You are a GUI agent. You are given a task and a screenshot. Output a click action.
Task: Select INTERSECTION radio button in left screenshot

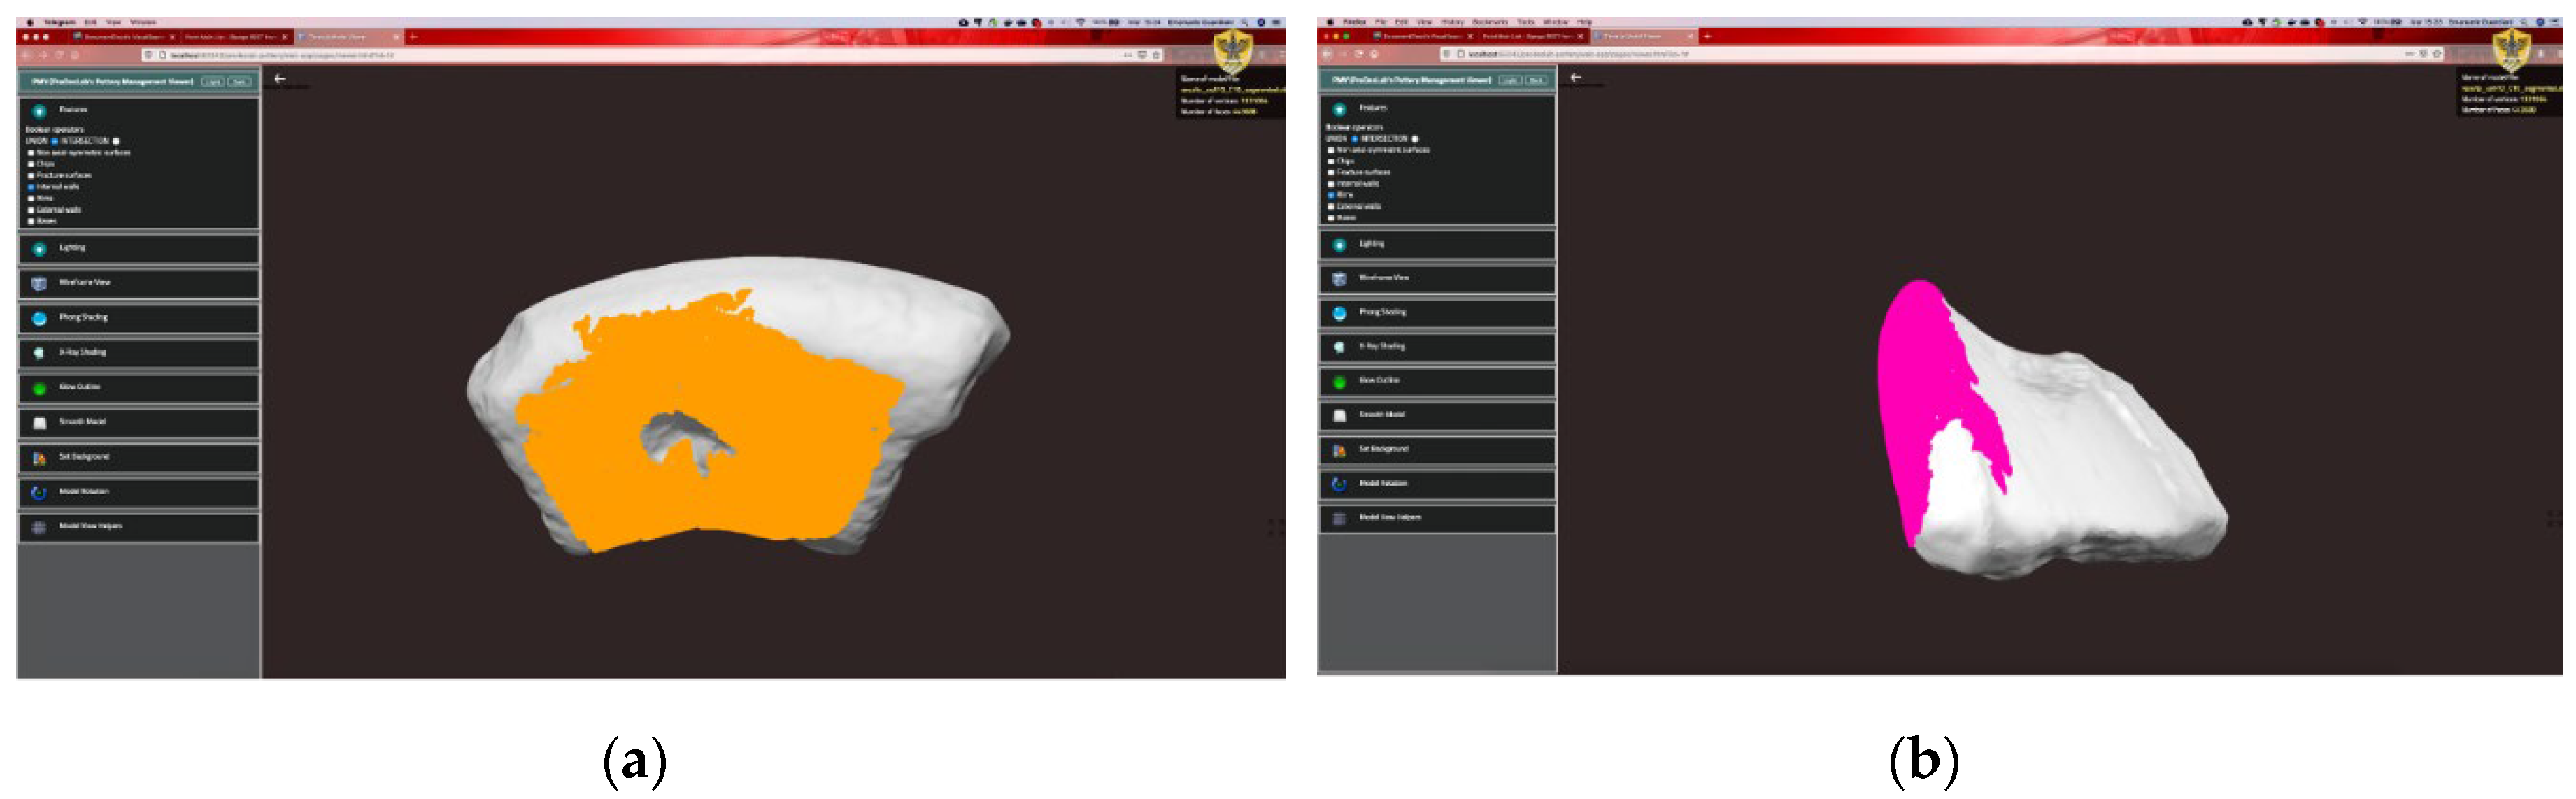[116, 141]
